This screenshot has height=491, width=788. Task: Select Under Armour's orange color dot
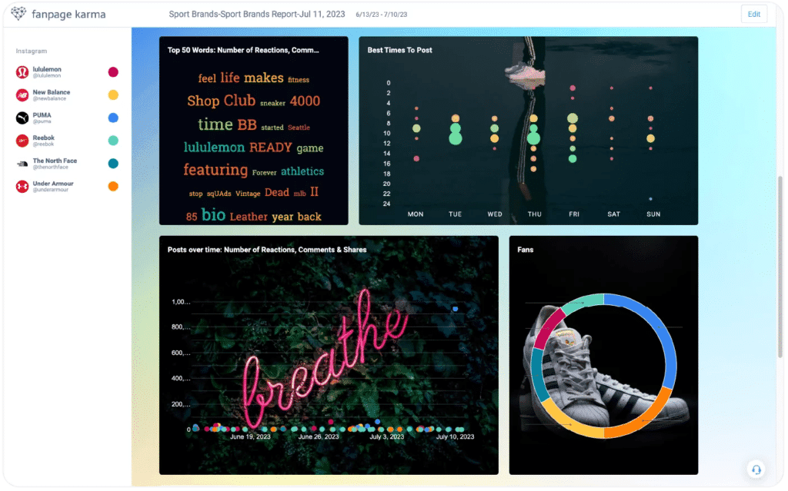click(113, 186)
